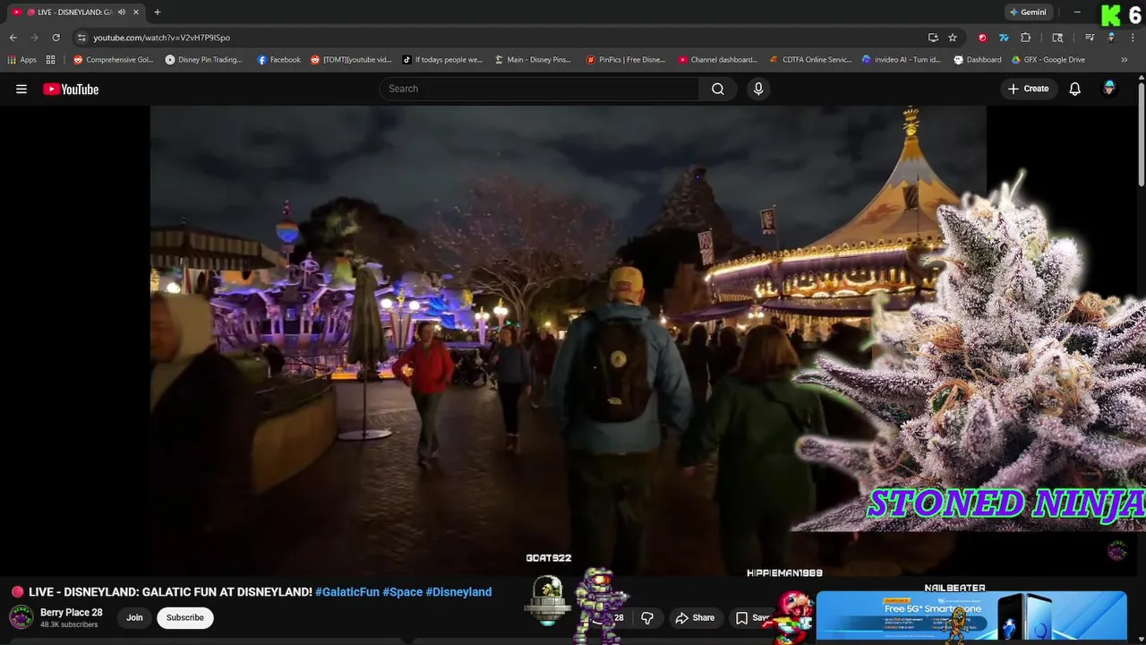Open the Comprehensive Gol... bookmark
This screenshot has width=1146, height=645.
114,60
